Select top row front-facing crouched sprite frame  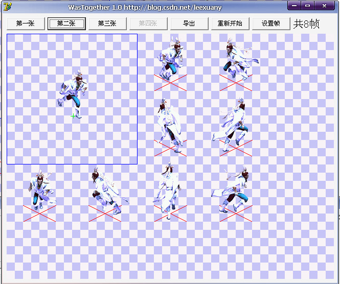pyautogui.click(x=171, y=59)
